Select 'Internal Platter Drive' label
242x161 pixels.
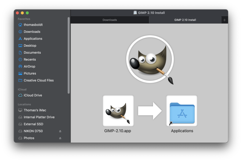(x=39, y=117)
